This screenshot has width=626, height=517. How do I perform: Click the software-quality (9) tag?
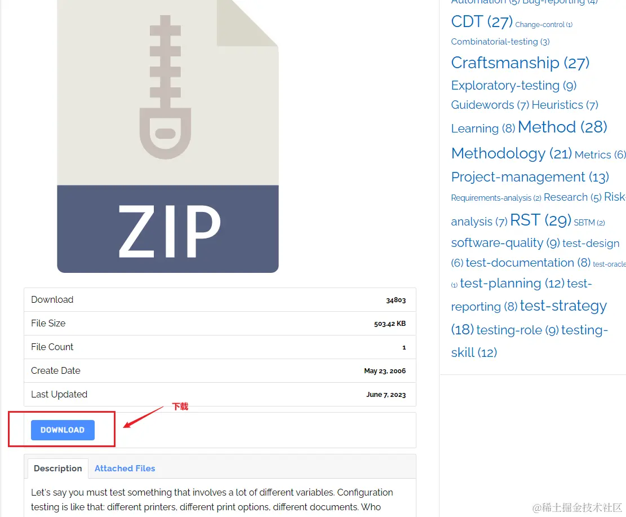pyautogui.click(x=505, y=243)
